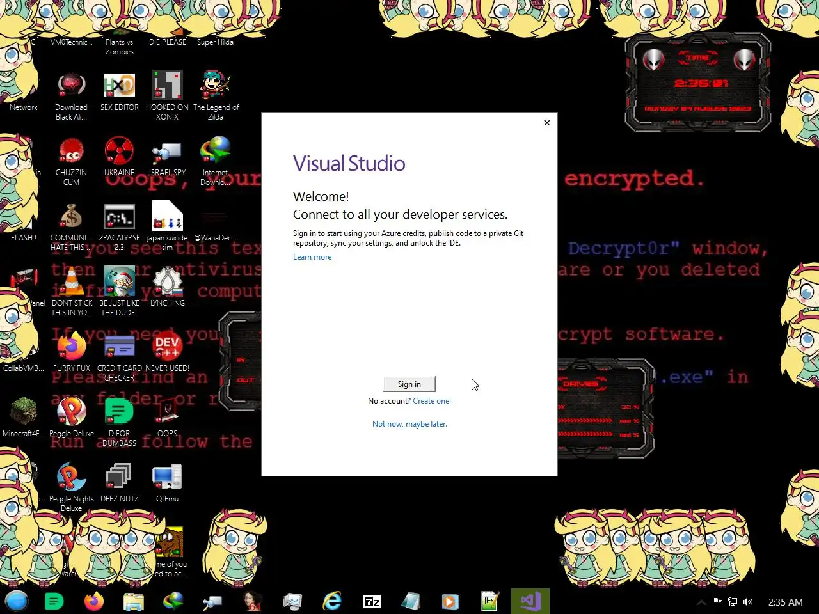The width and height of the screenshot is (819, 614).
Task: Select the QtEmu desktop icon
Action: (x=167, y=483)
